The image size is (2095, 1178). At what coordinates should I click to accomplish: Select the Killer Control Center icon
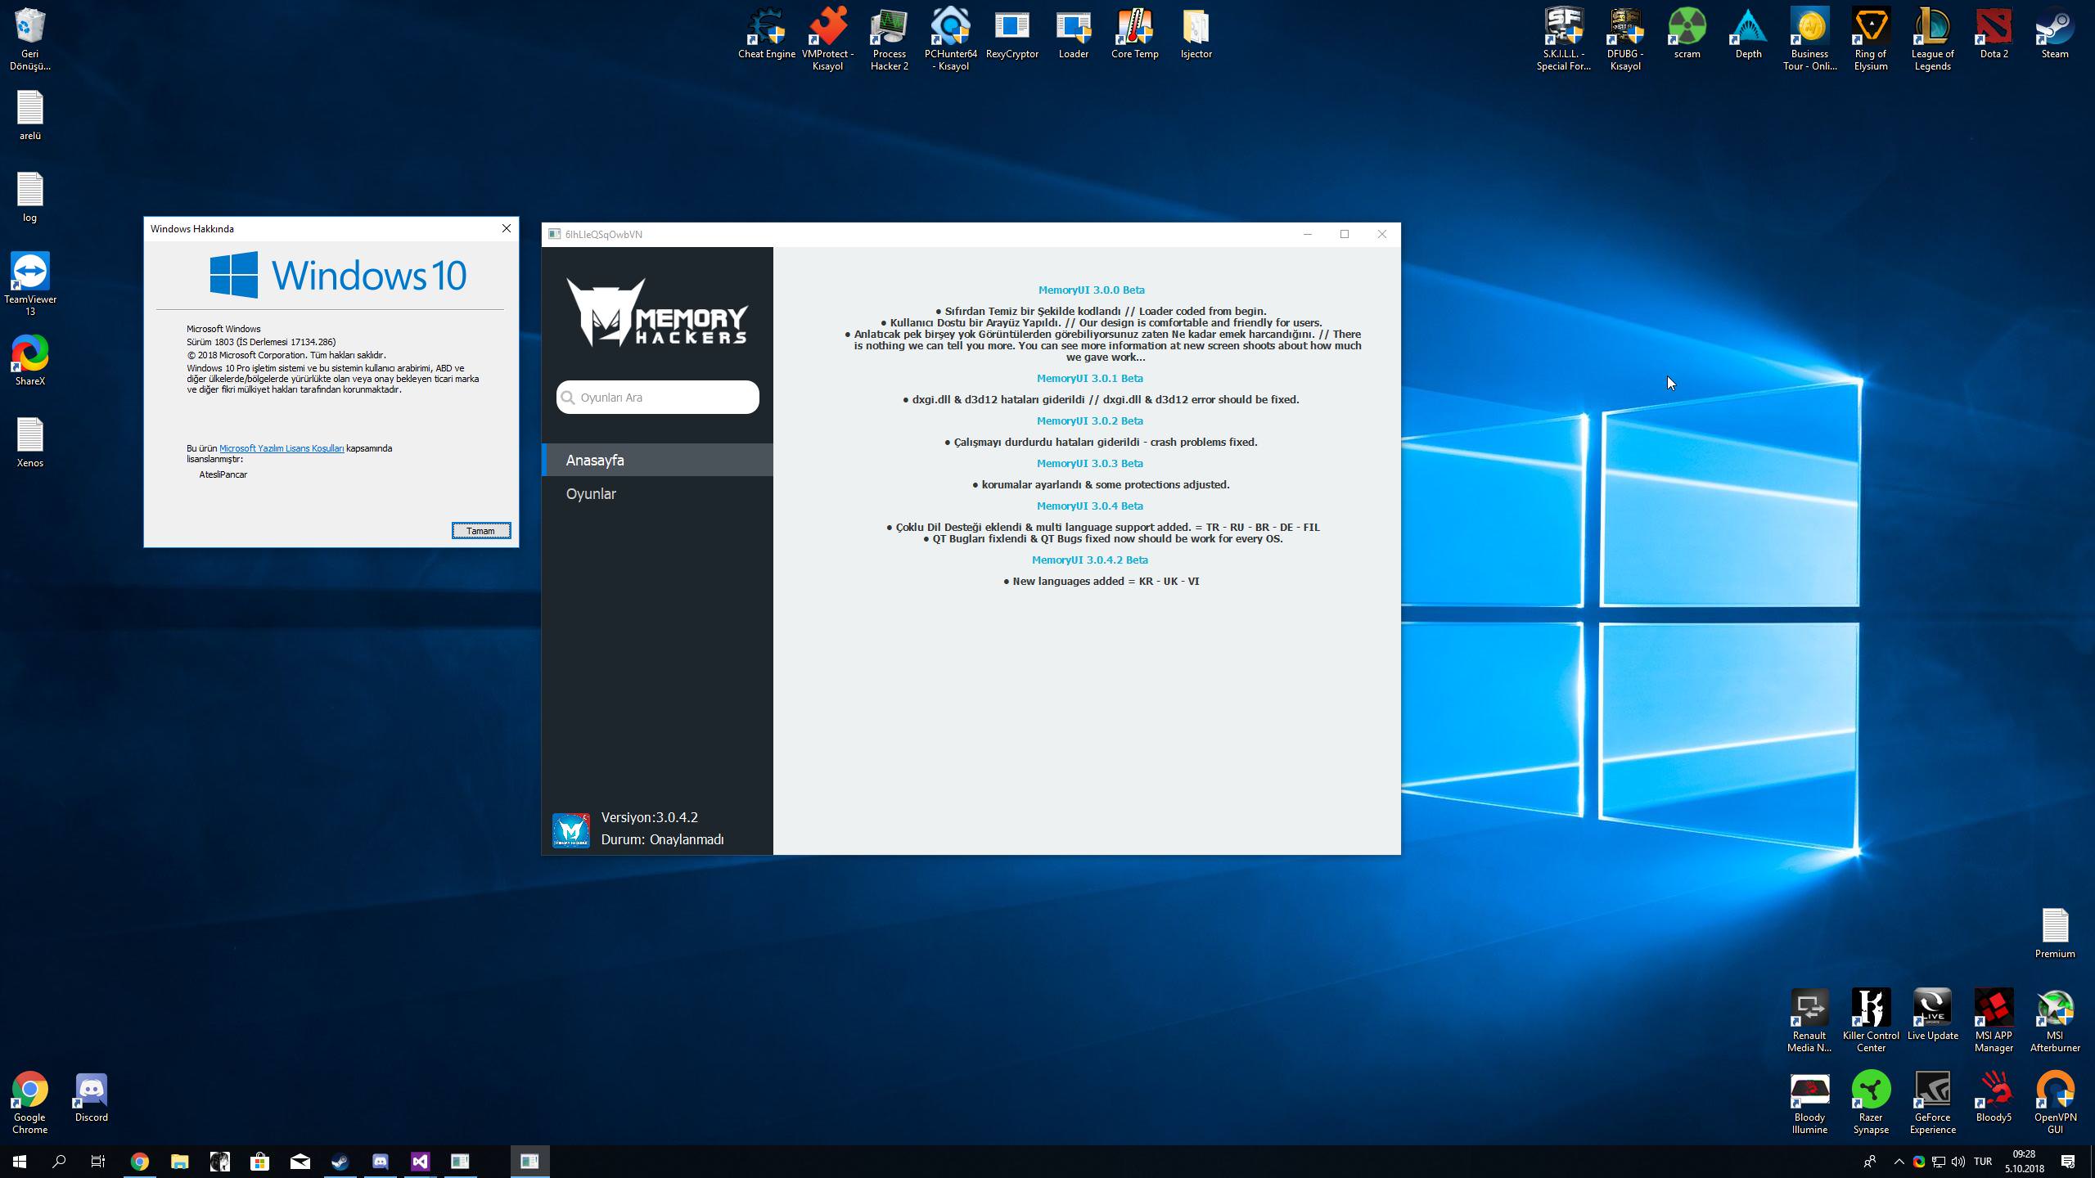pos(1871,1020)
